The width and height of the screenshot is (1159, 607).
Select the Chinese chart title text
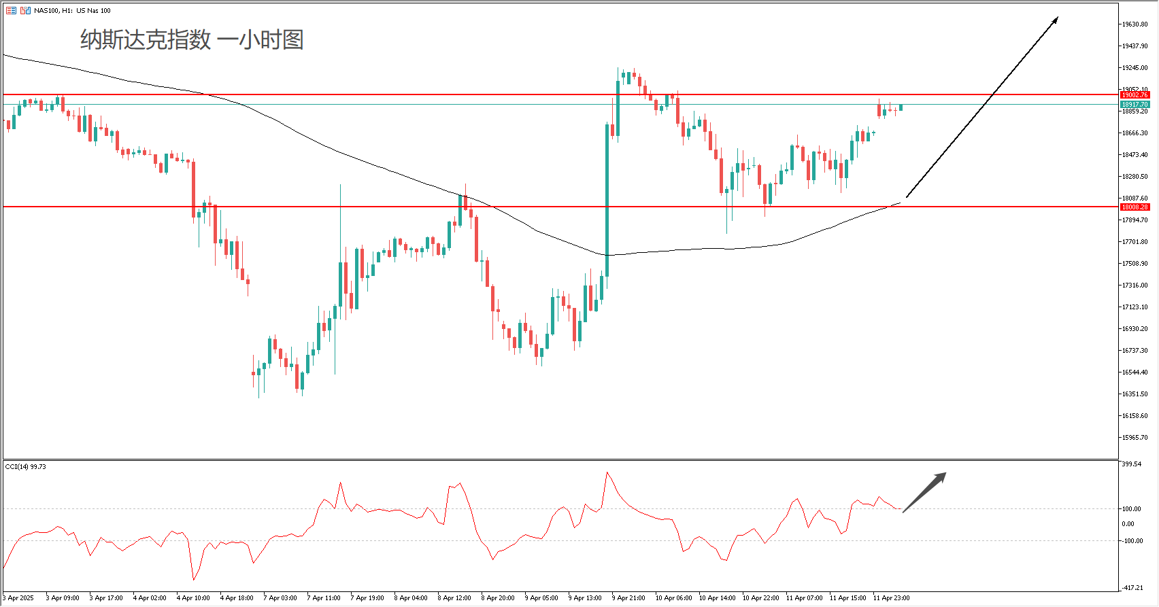192,39
